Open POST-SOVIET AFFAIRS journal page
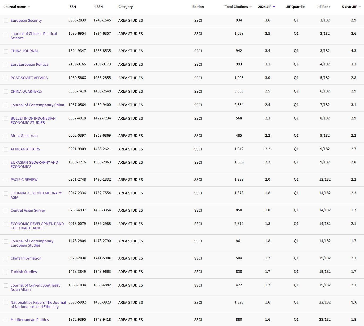This screenshot has width=364, height=326. pyautogui.click(x=29, y=78)
